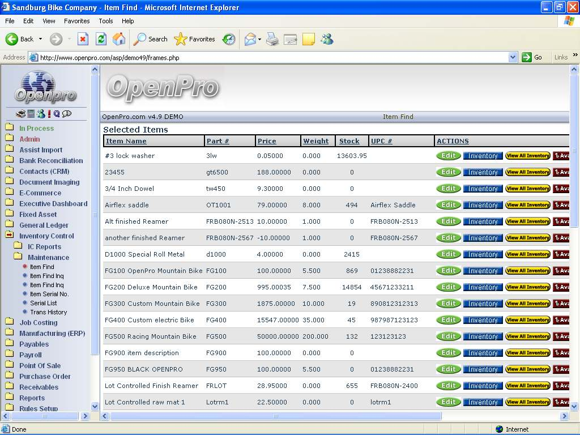Click the blue Q icon in sidebar
580x435 pixels.
[57, 114]
